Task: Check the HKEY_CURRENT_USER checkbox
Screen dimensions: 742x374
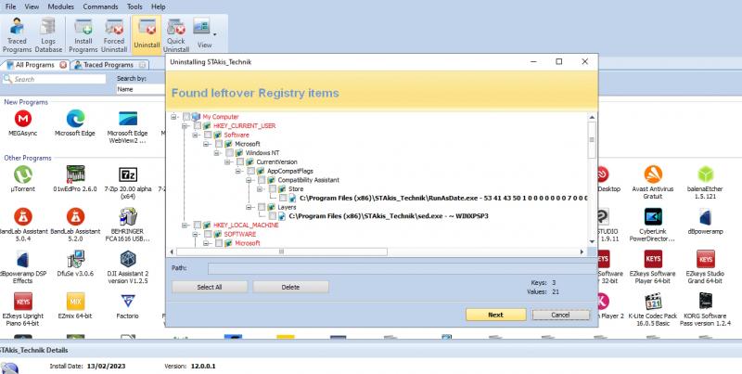Action: click(198, 125)
